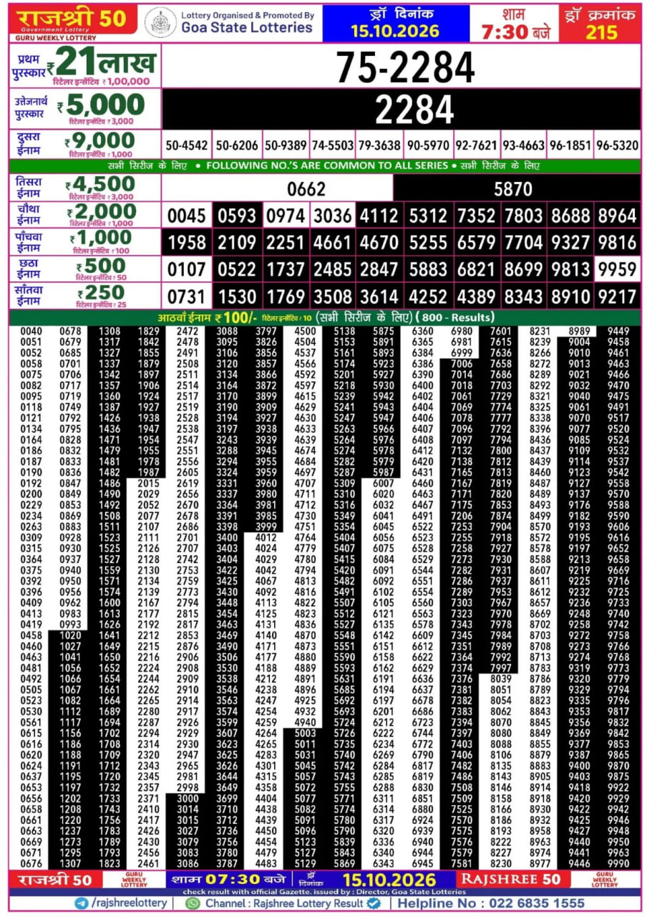The width and height of the screenshot is (647, 917).
Task: Select number 7777 in eighth prize table
Action: (501, 417)
